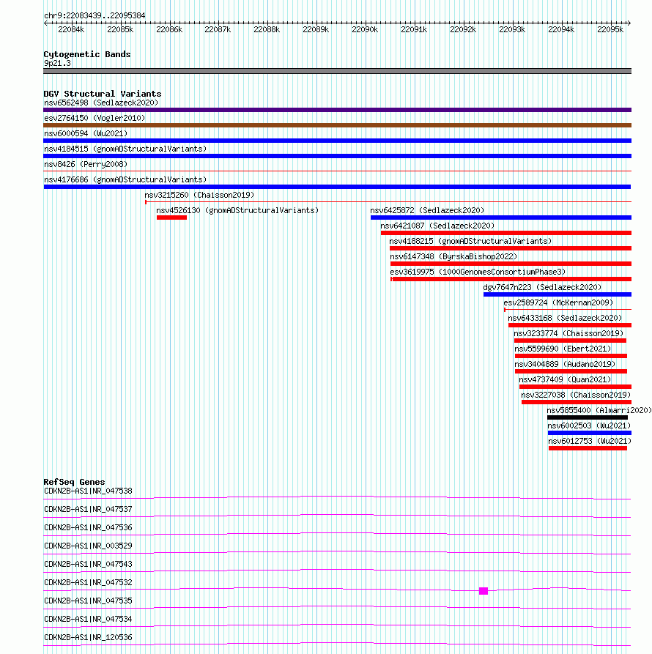Click esv3619975 (1000GenomesConsortiumPhase3) label
Image resolution: width=652 pixels, height=654 pixels.
pyautogui.click(x=478, y=272)
